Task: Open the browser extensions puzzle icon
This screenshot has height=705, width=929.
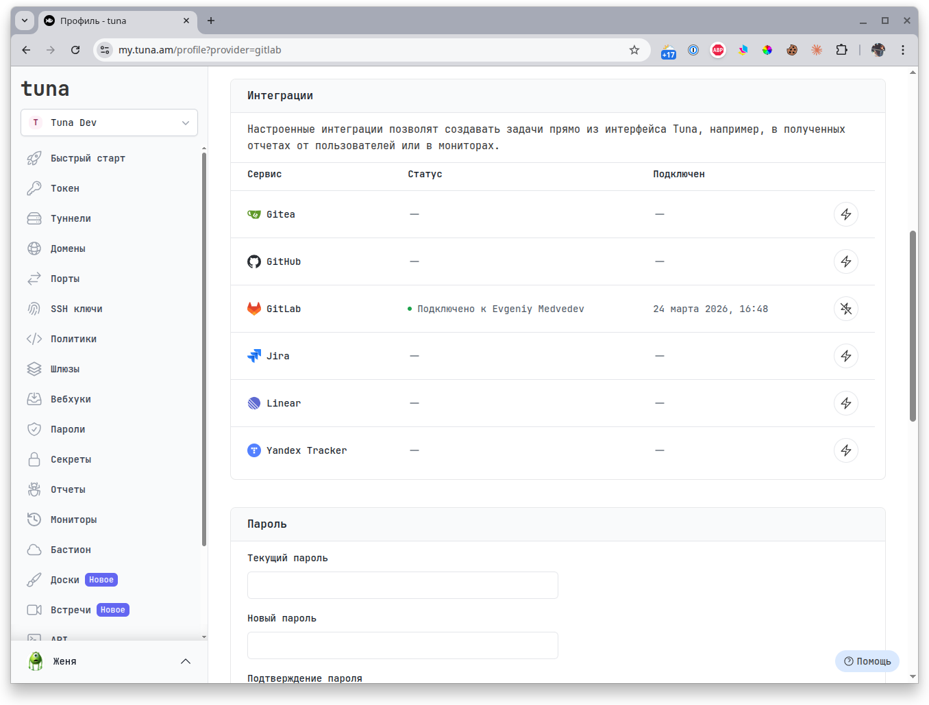Action: point(841,50)
